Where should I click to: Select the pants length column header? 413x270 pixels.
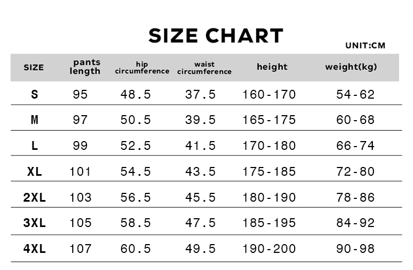tap(85, 67)
